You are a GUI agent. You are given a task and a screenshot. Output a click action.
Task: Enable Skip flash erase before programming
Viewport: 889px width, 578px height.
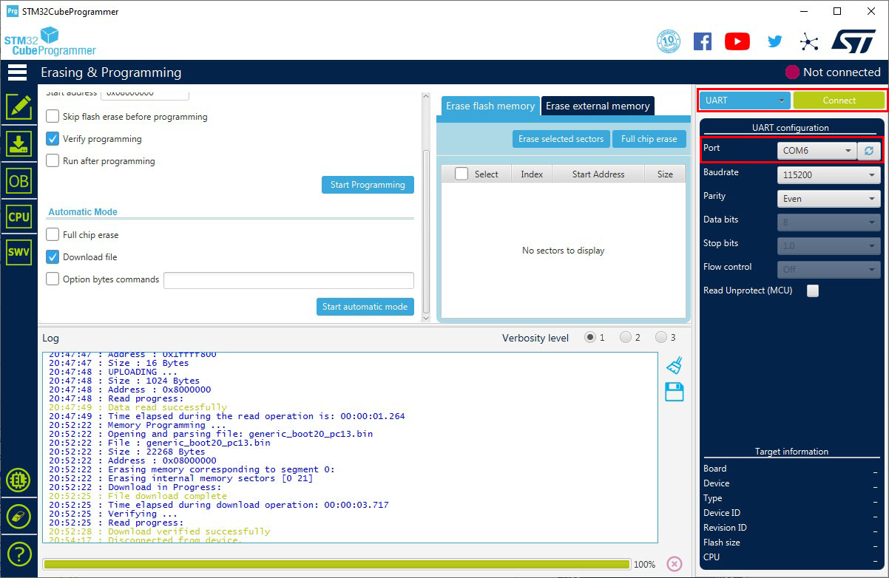[53, 116]
